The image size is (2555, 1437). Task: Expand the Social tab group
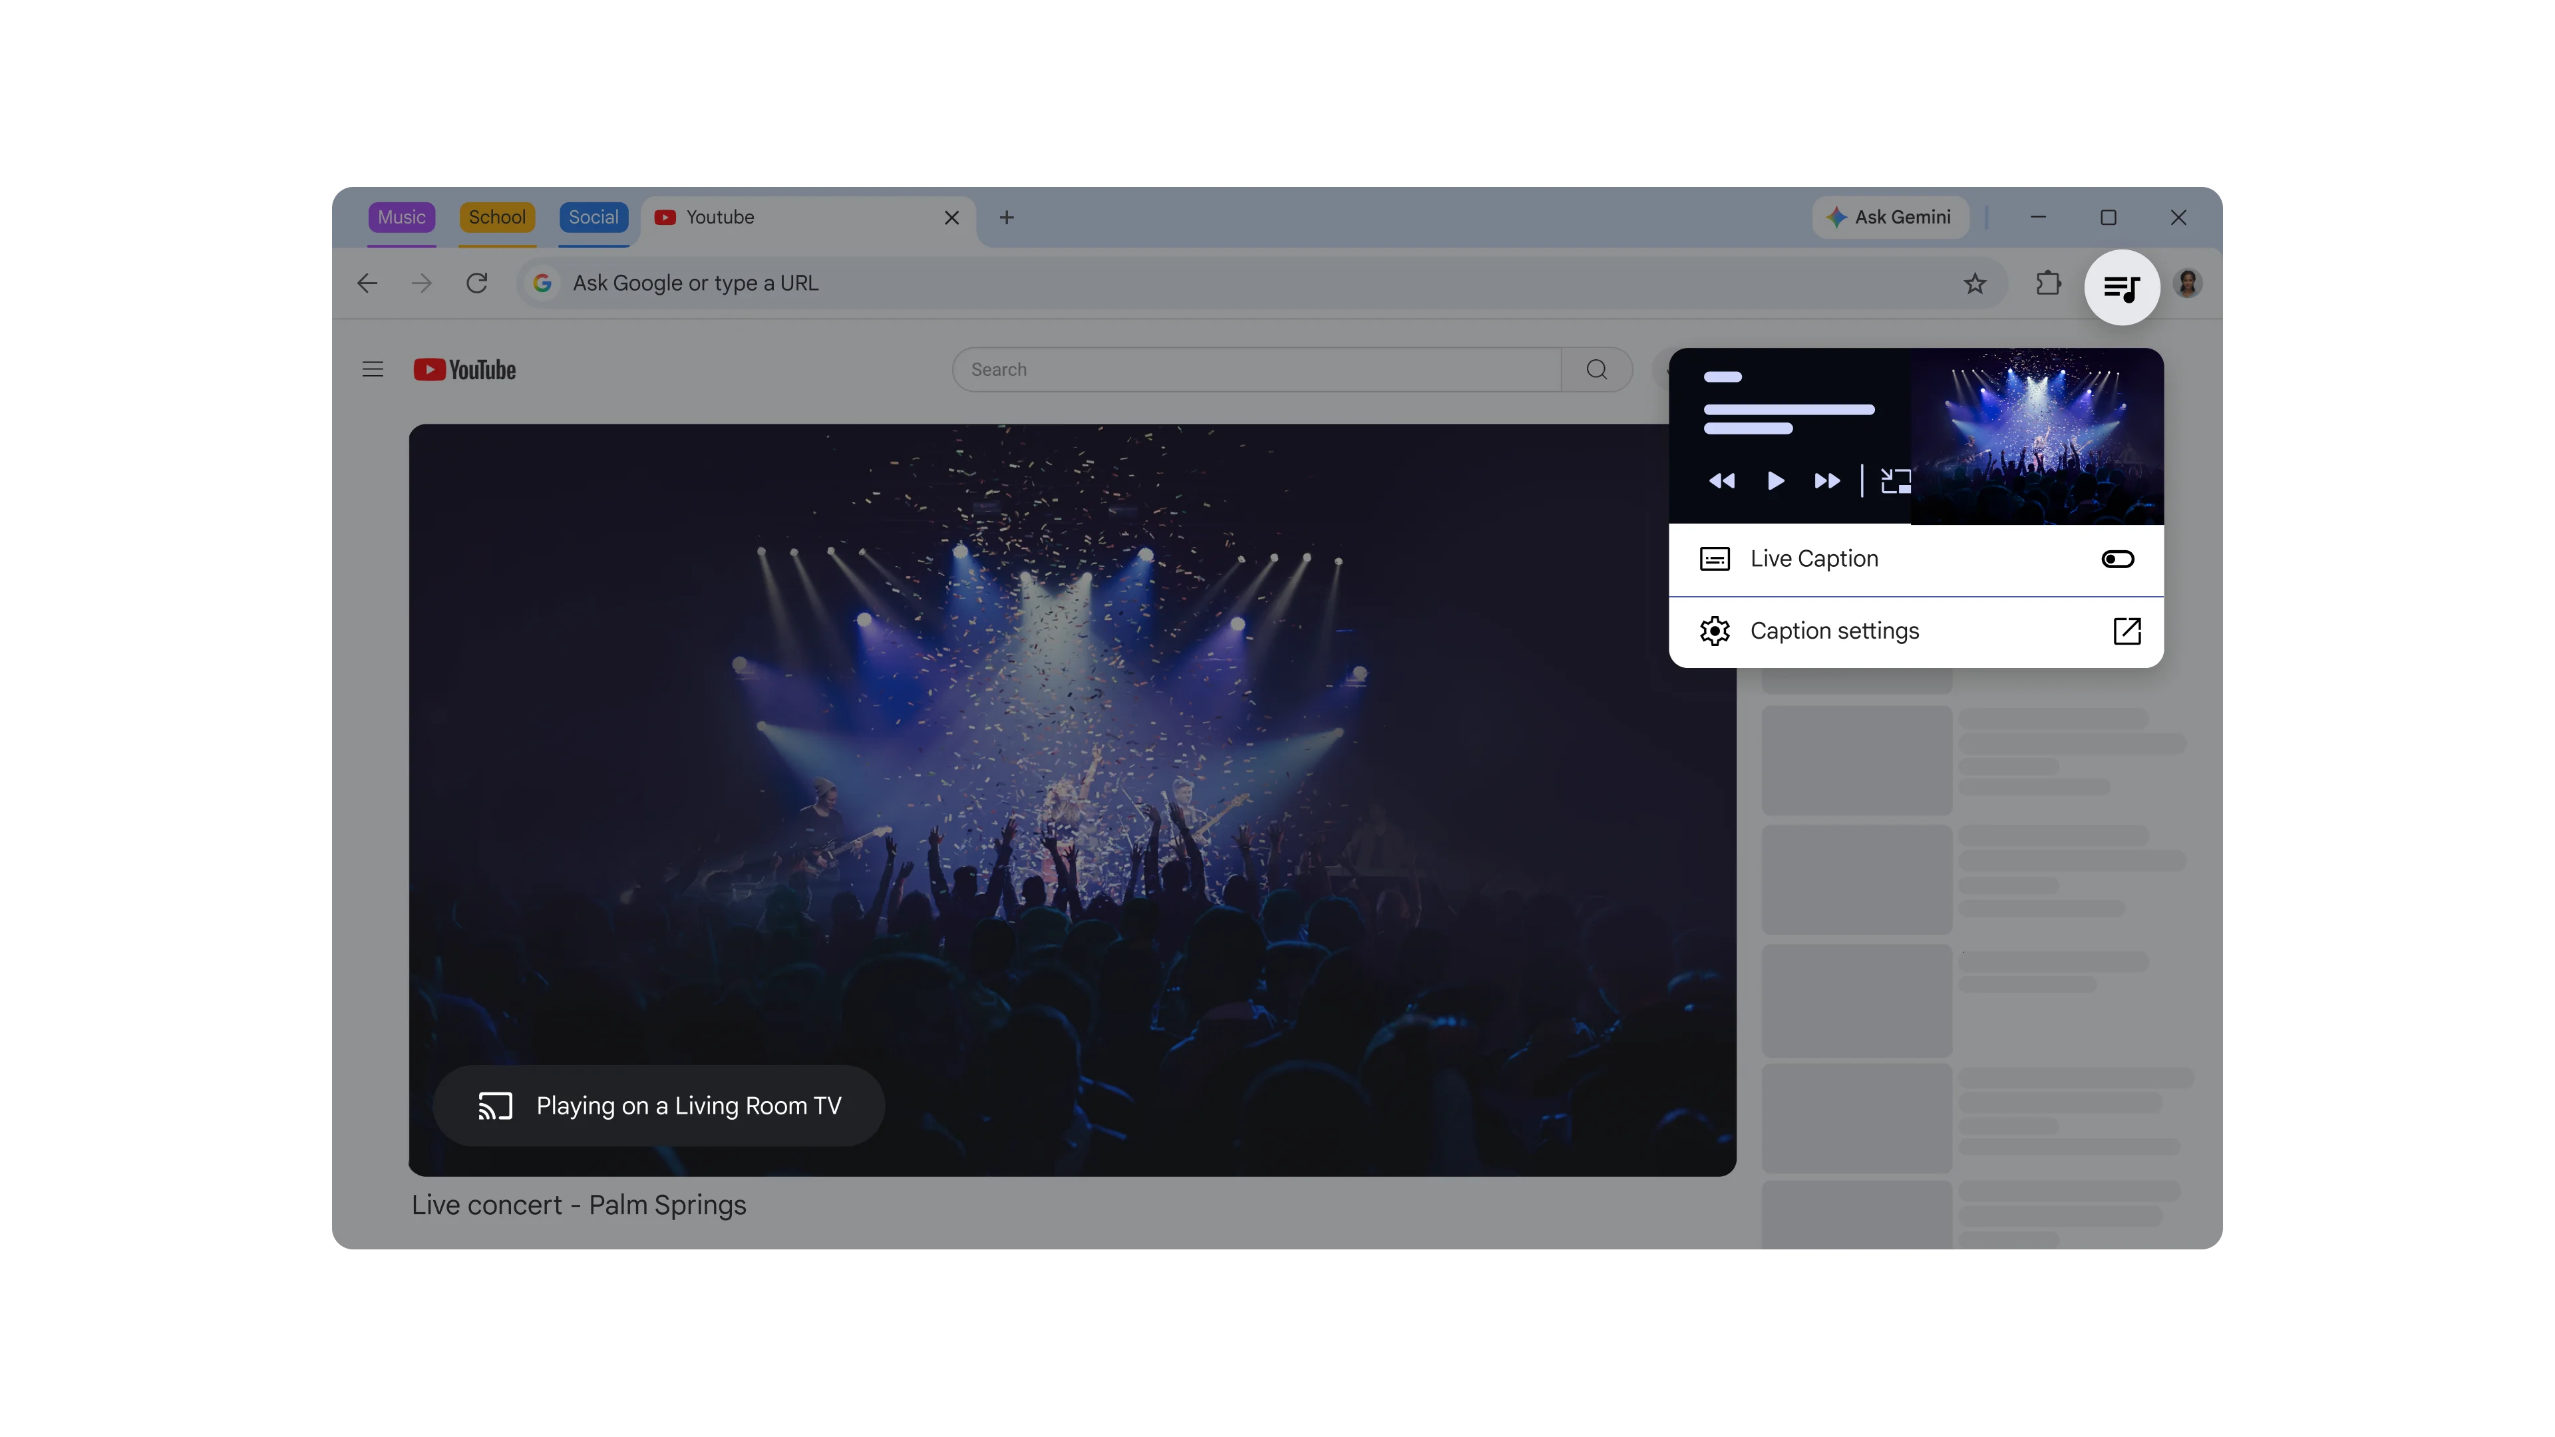(593, 217)
